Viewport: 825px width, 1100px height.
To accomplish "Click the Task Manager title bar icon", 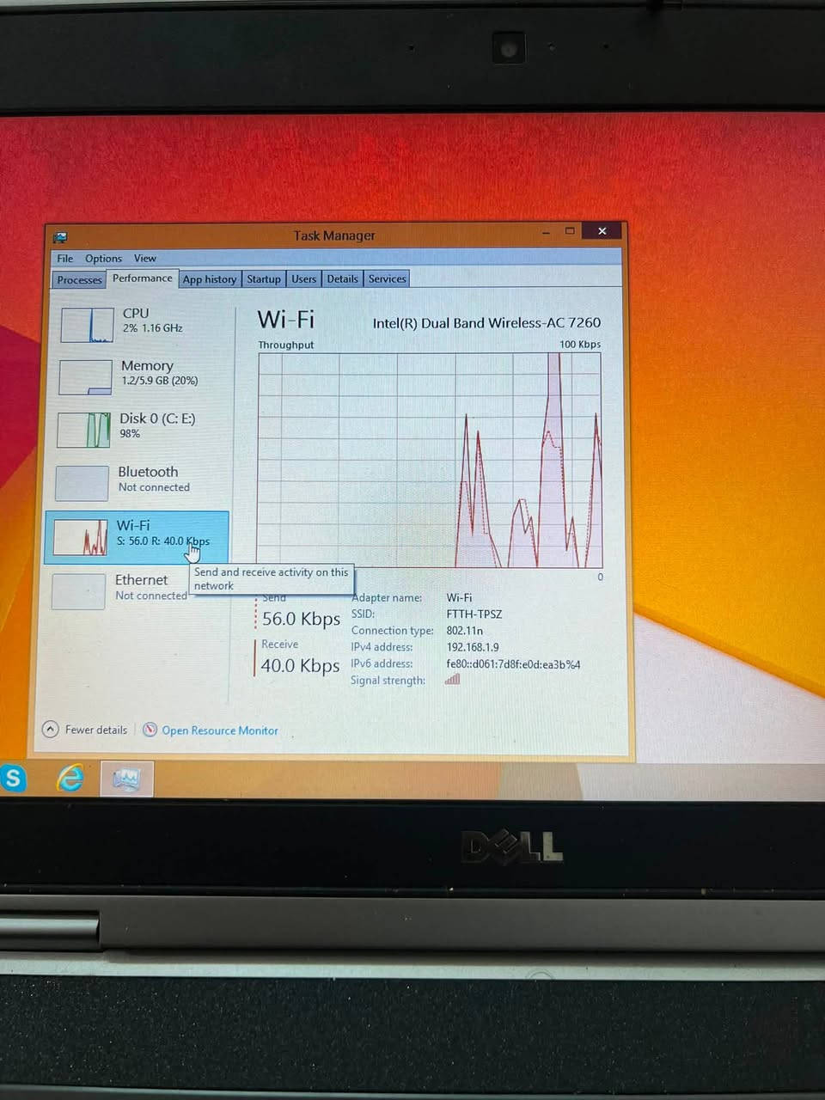I will (60, 237).
